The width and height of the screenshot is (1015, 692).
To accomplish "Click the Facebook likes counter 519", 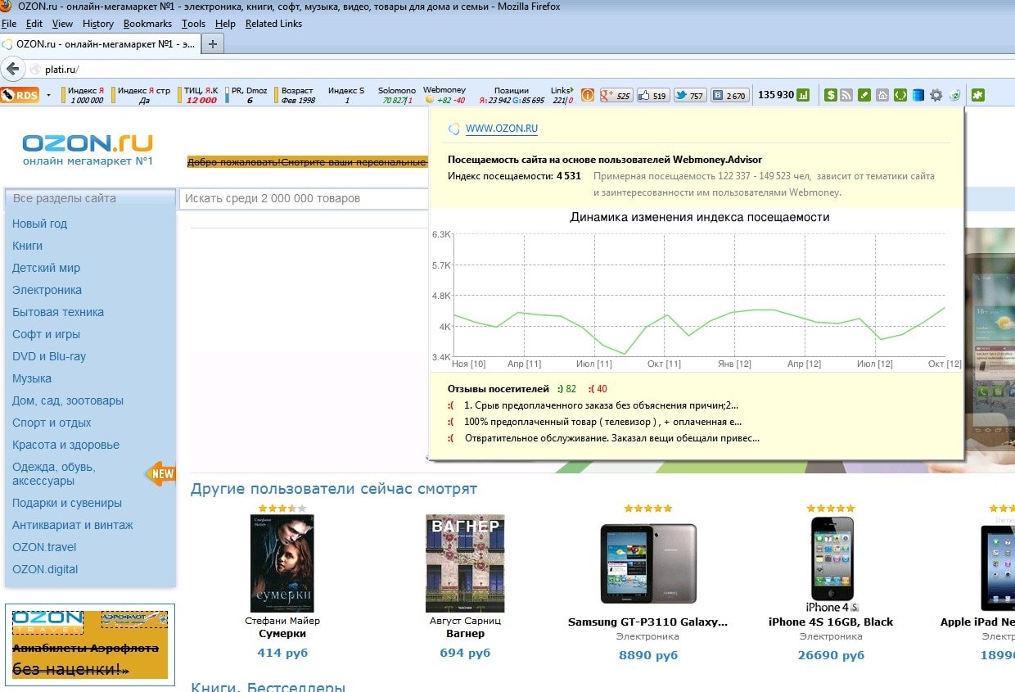I will [652, 95].
